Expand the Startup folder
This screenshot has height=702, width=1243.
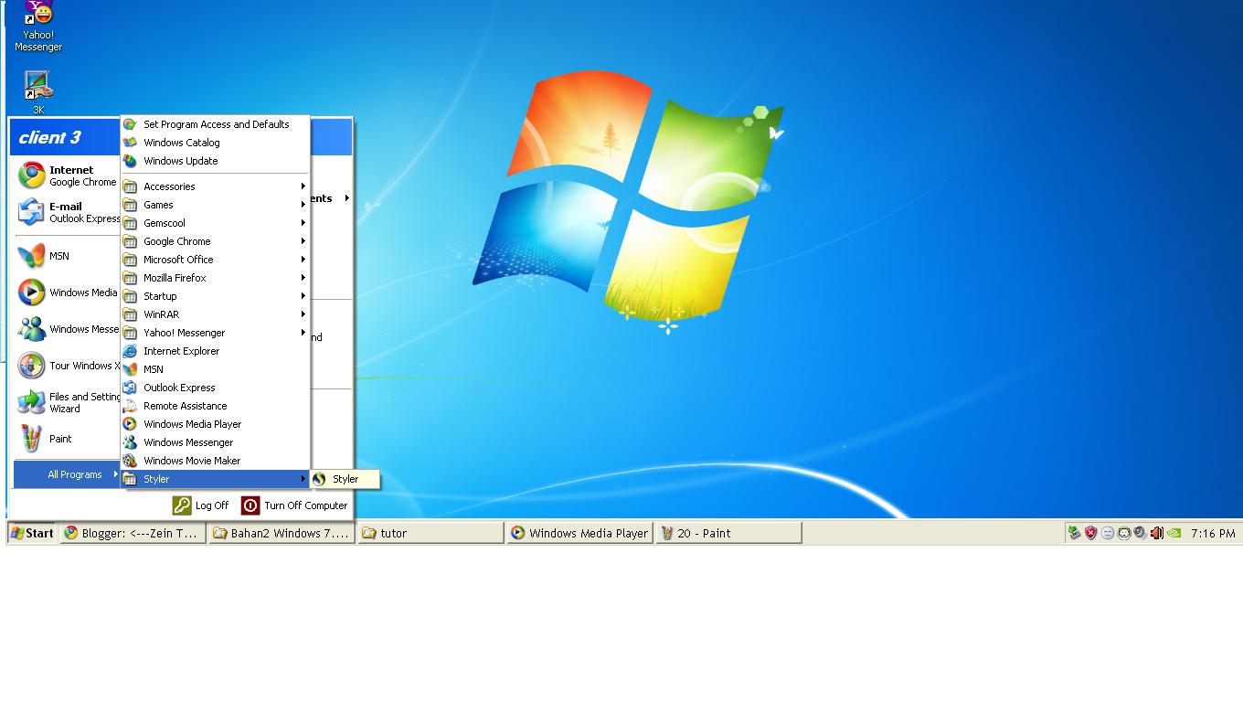pyautogui.click(x=216, y=296)
